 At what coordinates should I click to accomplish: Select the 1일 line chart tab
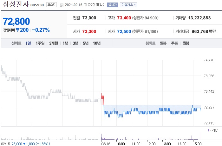(28, 43)
